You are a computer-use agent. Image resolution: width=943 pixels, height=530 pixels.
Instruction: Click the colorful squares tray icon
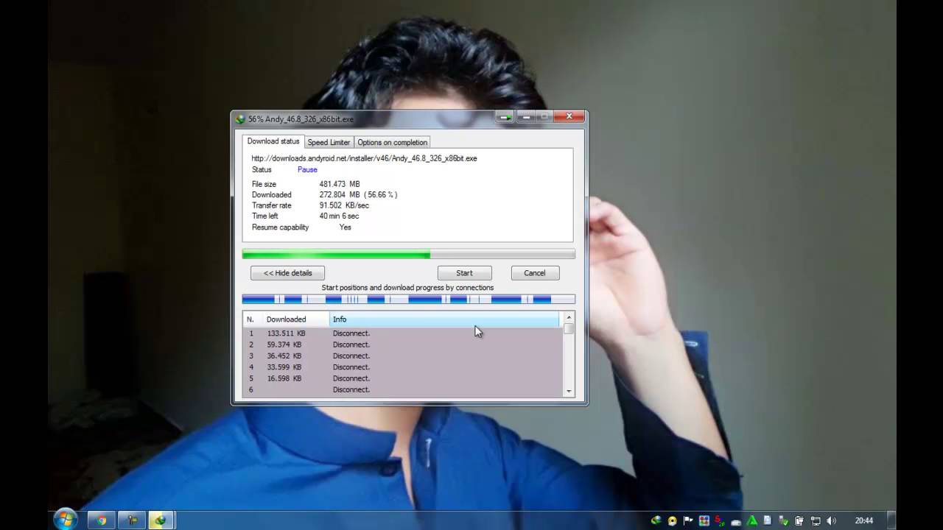click(704, 520)
